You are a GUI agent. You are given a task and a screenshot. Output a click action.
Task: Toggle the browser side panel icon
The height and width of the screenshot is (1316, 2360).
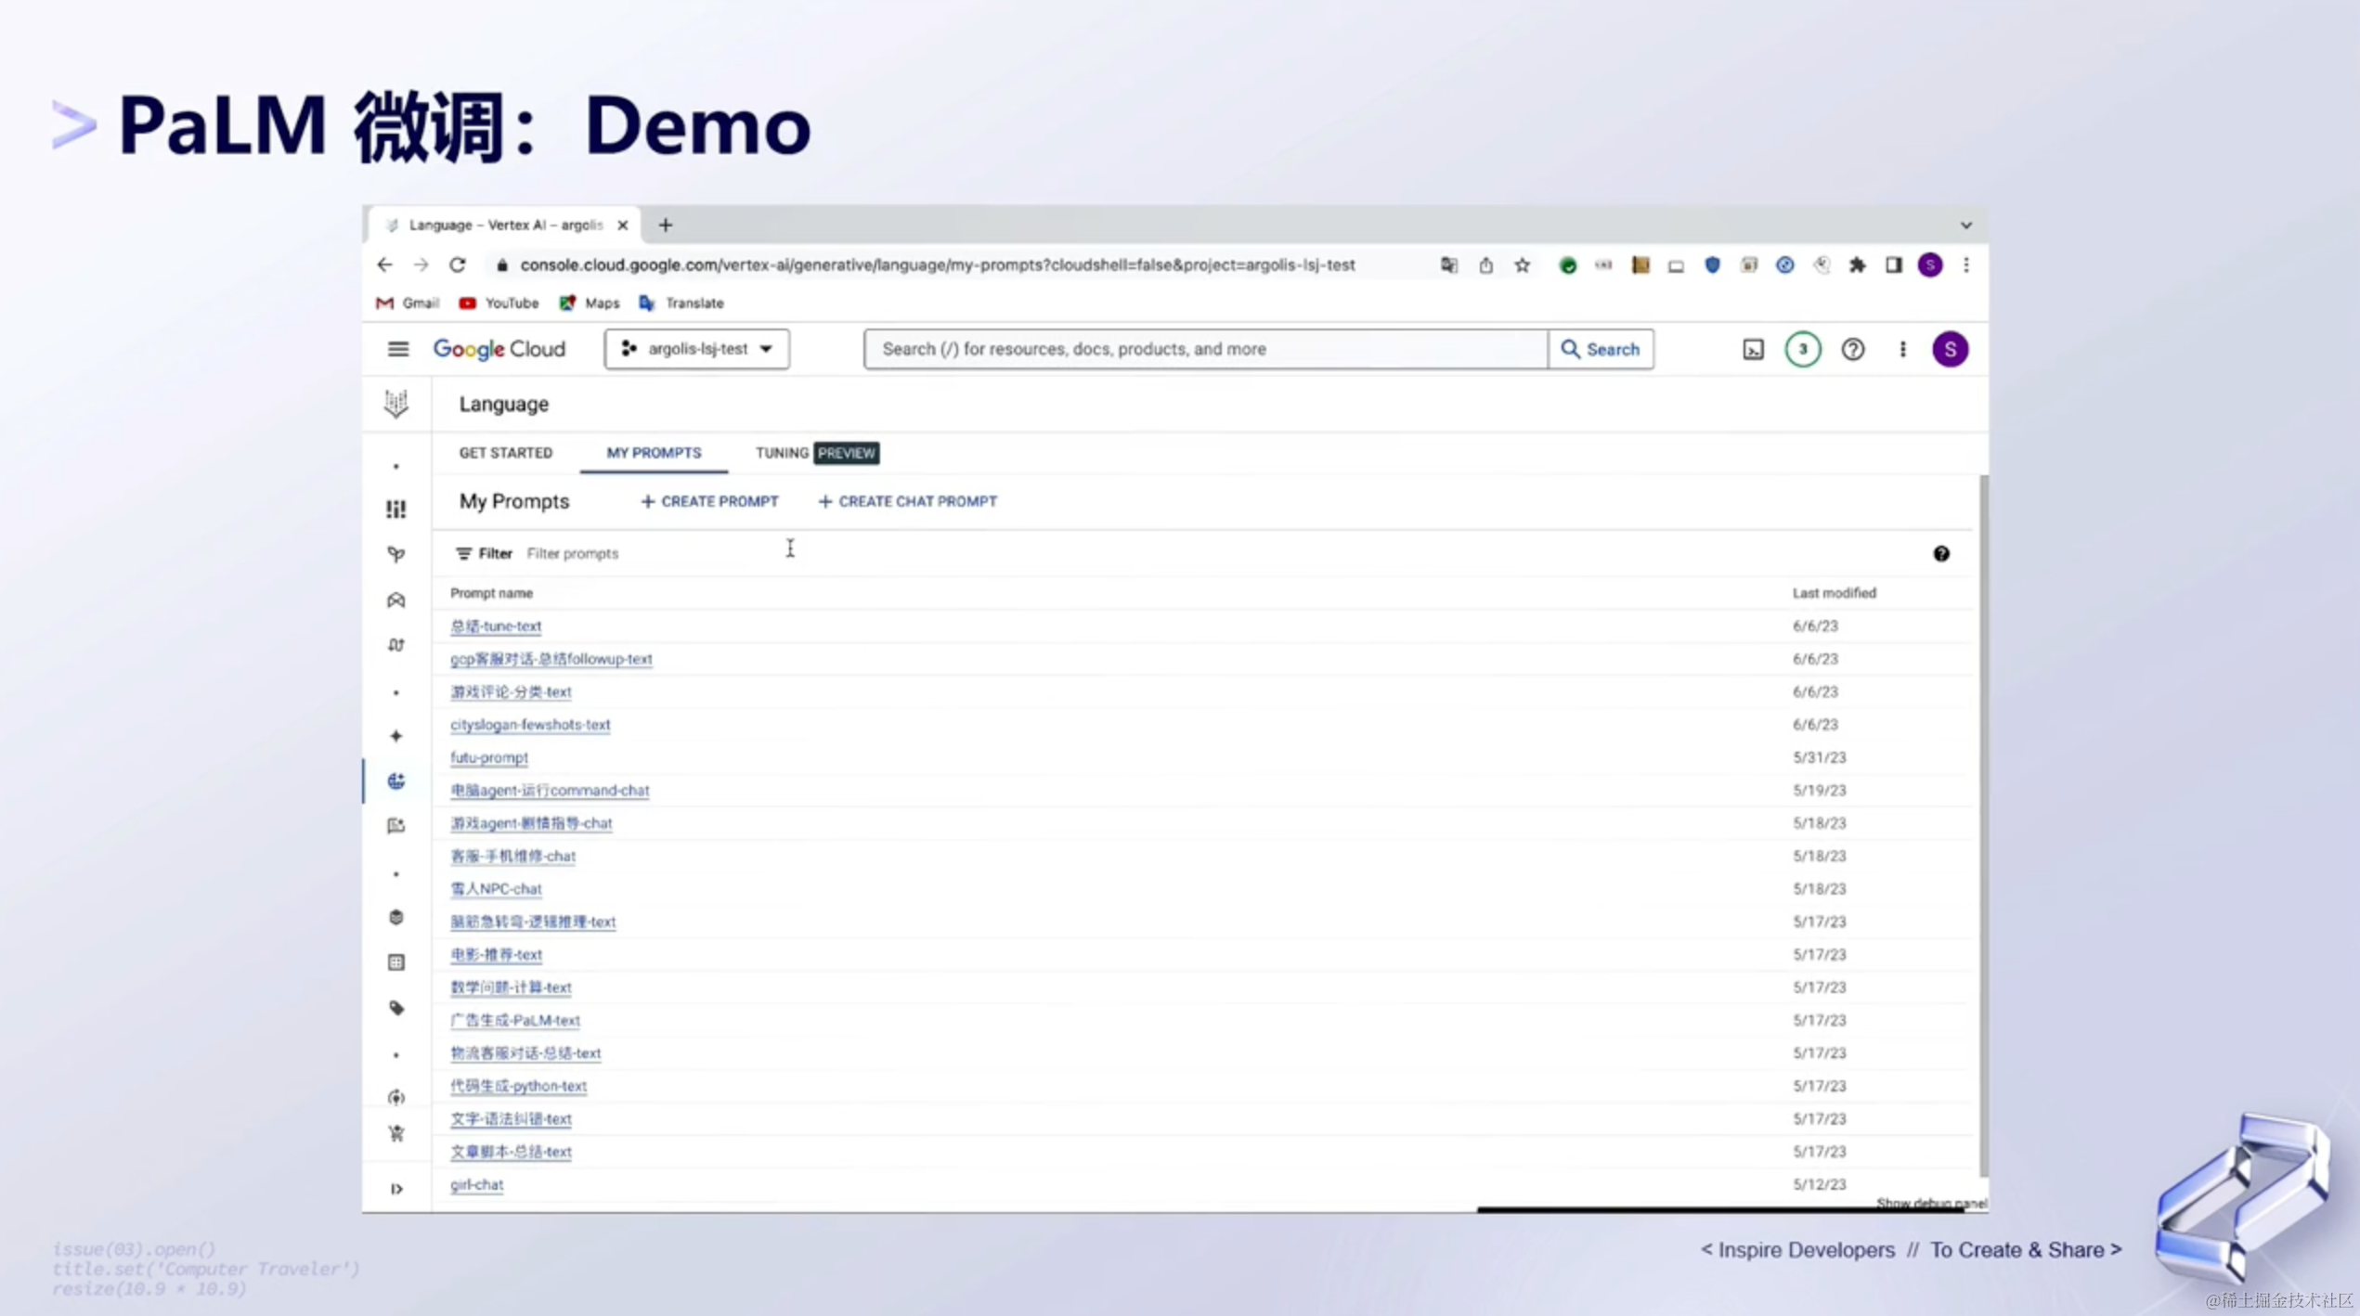click(1893, 265)
